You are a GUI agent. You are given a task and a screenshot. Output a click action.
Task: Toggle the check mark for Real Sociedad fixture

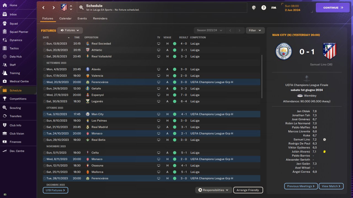pos(44,43)
